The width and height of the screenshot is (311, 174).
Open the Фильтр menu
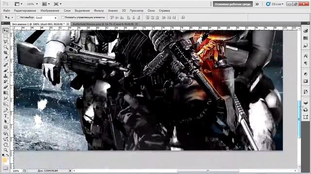[x=99, y=11]
